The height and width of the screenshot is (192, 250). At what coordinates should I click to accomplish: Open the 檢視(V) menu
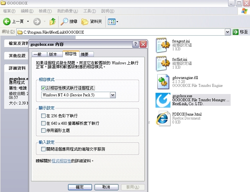(45, 11)
